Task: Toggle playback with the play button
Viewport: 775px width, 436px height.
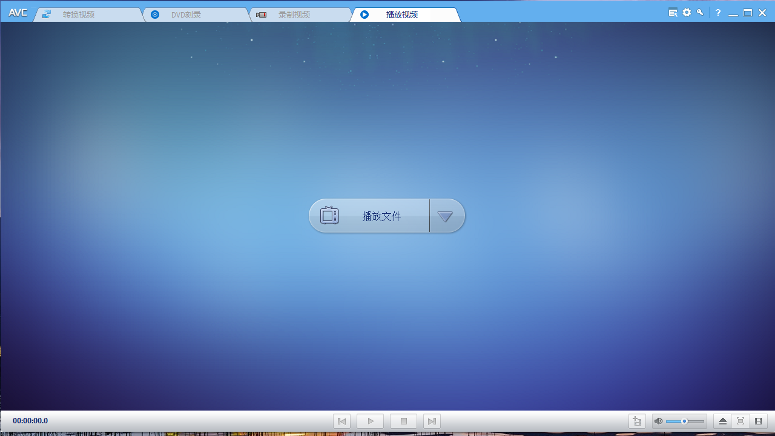Action: [x=370, y=420]
